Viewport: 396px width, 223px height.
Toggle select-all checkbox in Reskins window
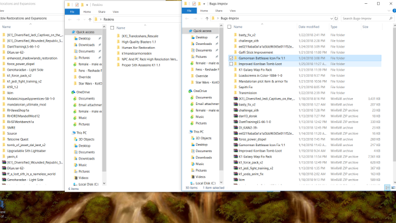pos(112,28)
